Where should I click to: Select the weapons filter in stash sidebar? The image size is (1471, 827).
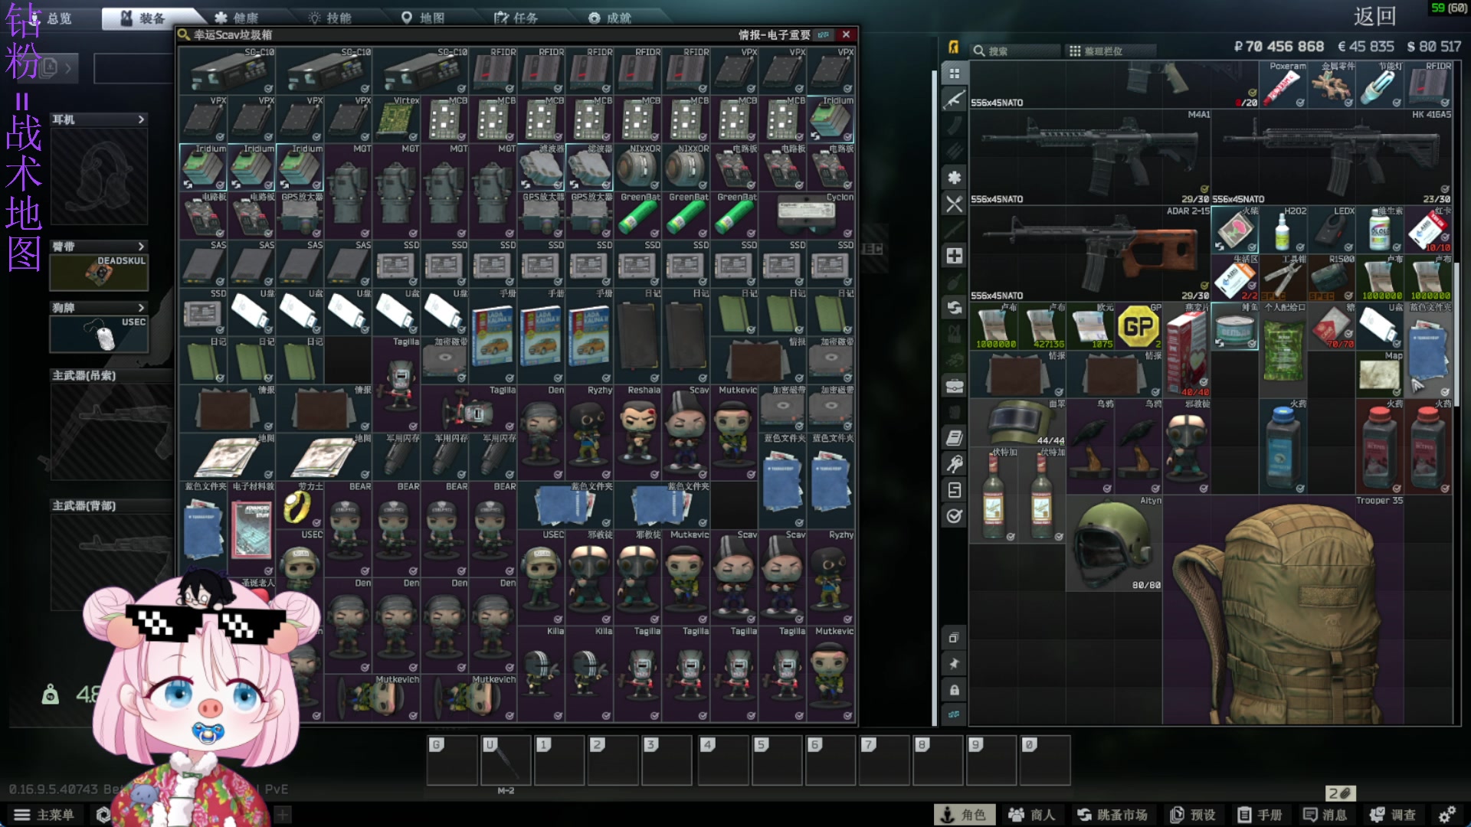(954, 100)
